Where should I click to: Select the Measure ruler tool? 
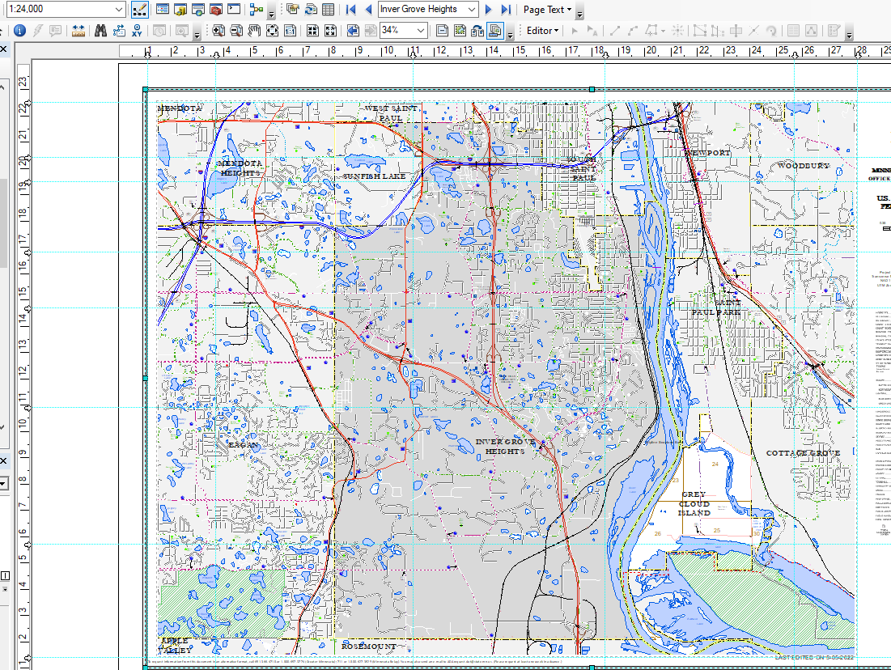pos(78,31)
